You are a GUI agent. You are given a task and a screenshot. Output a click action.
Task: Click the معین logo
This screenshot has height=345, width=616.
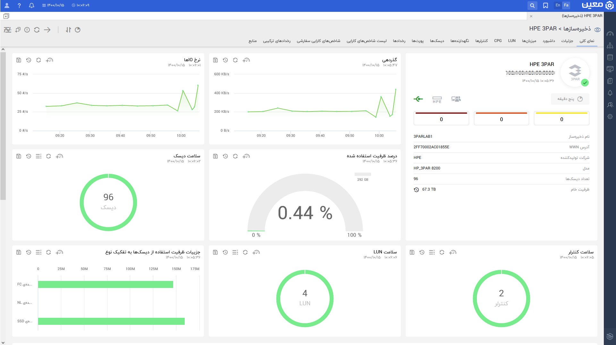598,5
